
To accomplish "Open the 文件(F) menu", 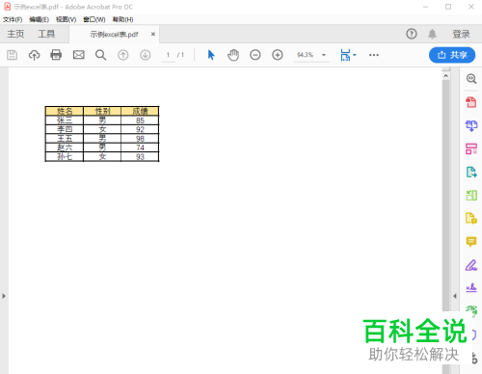I will pyautogui.click(x=13, y=19).
